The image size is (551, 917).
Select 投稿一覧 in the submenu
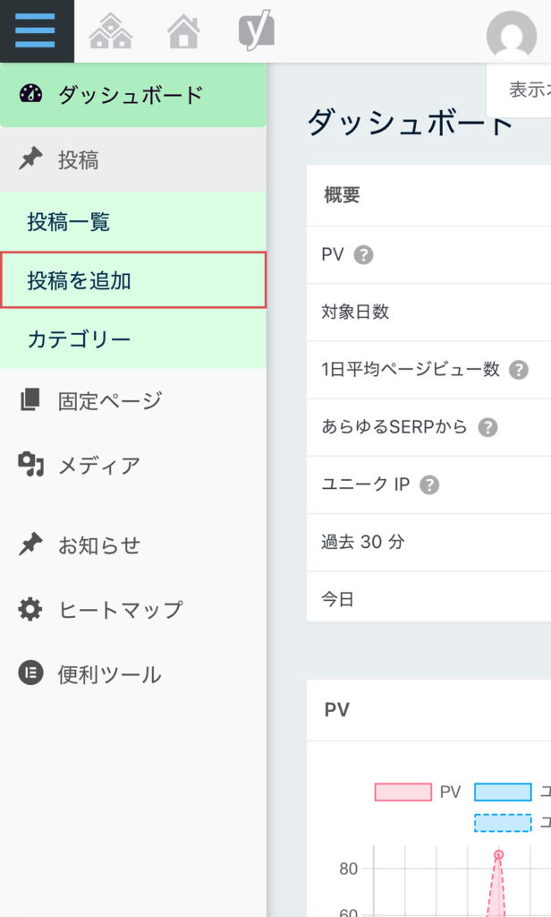tap(69, 222)
